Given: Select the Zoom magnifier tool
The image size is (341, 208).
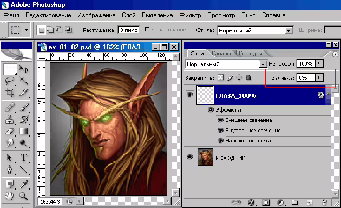Looking at the screenshot, I should click(23, 196).
